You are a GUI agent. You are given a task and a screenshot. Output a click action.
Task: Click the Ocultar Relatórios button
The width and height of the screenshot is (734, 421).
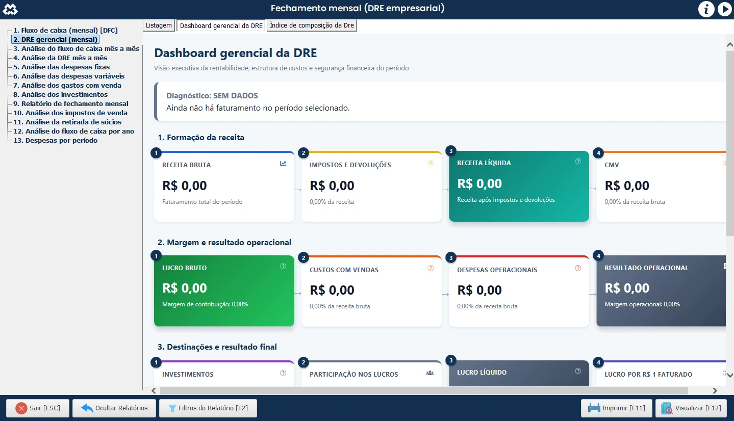click(114, 408)
